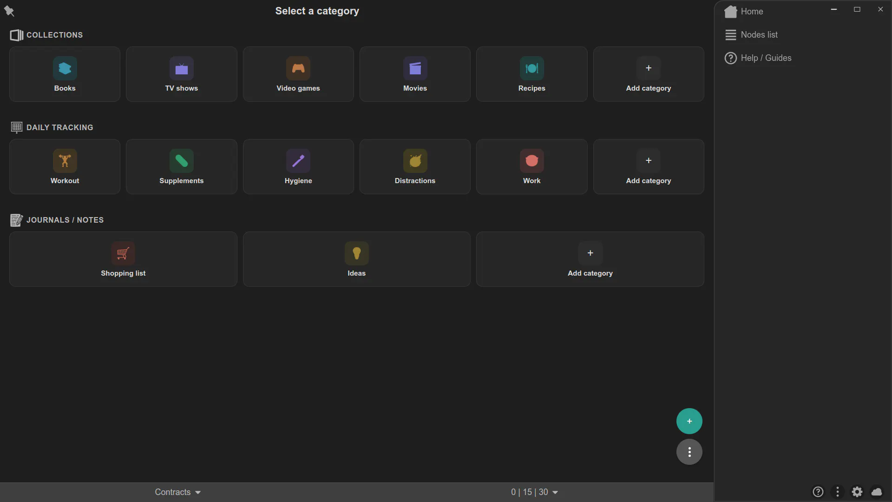Click the cloud sync icon
The image size is (892, 502).
coord(877,492)
